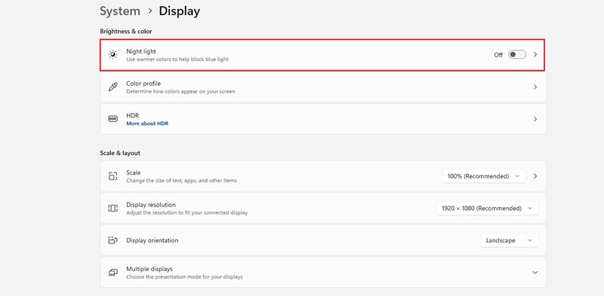
Task: Click the Brightness & color heading
Action: [x=126, y=32]
